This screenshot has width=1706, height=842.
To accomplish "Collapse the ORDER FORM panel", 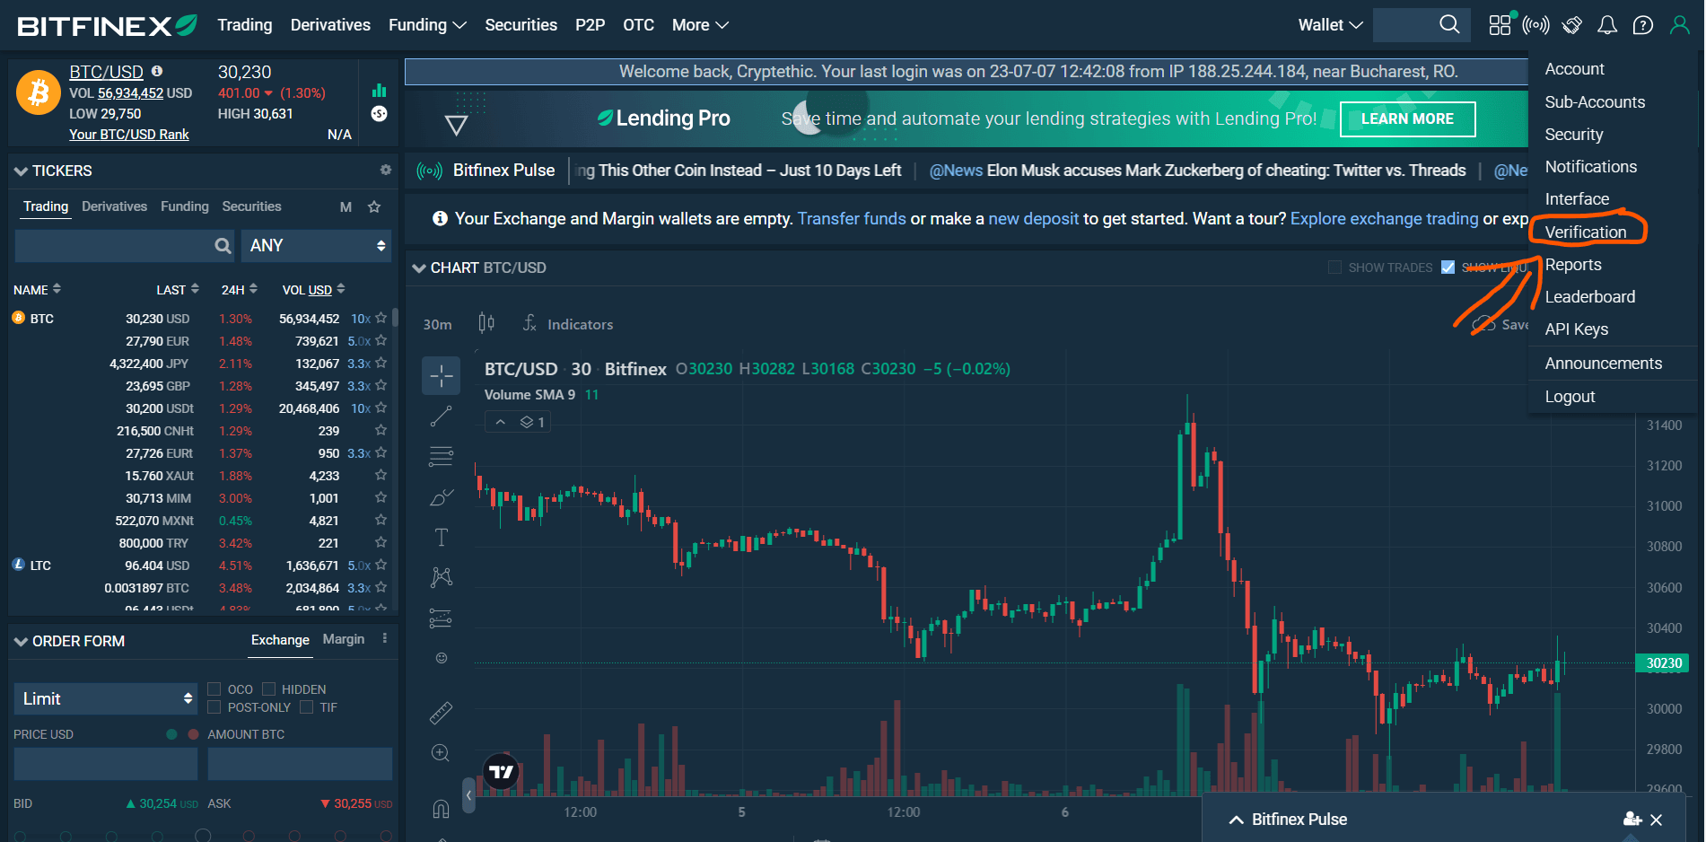I will [x=21, y=641].
